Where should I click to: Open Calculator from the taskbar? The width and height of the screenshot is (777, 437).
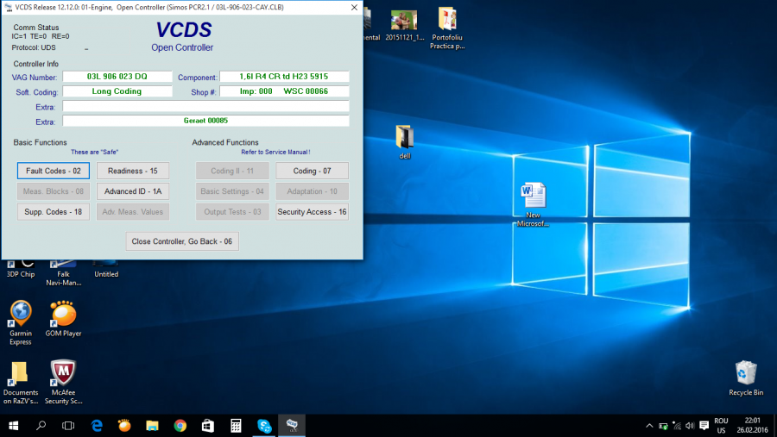point(235,426)
